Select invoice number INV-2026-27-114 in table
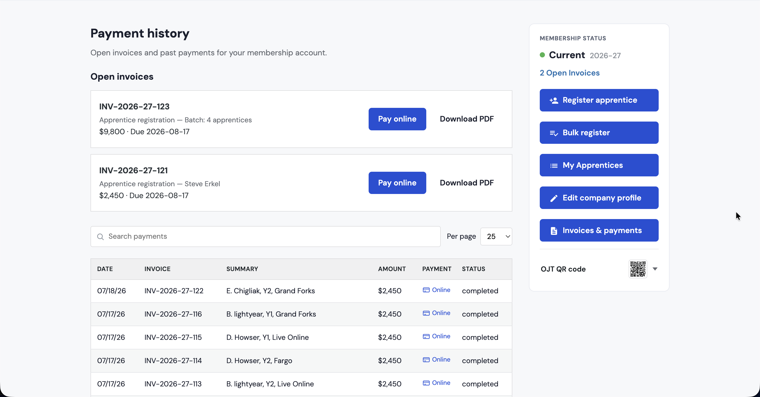760x397 pixels. pos(173,361)
